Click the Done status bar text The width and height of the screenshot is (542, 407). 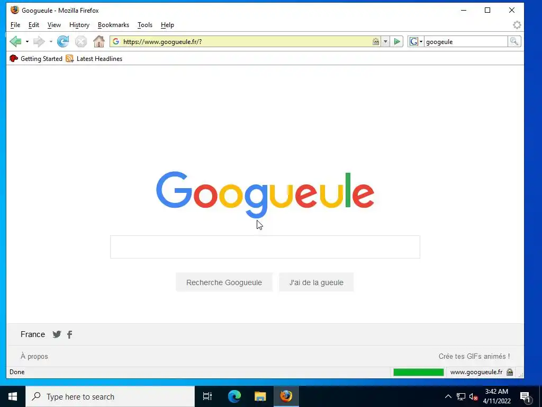coord(17,372)
